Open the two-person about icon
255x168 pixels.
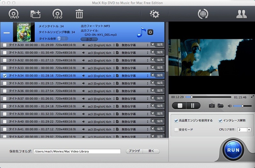tap(242, 14)
